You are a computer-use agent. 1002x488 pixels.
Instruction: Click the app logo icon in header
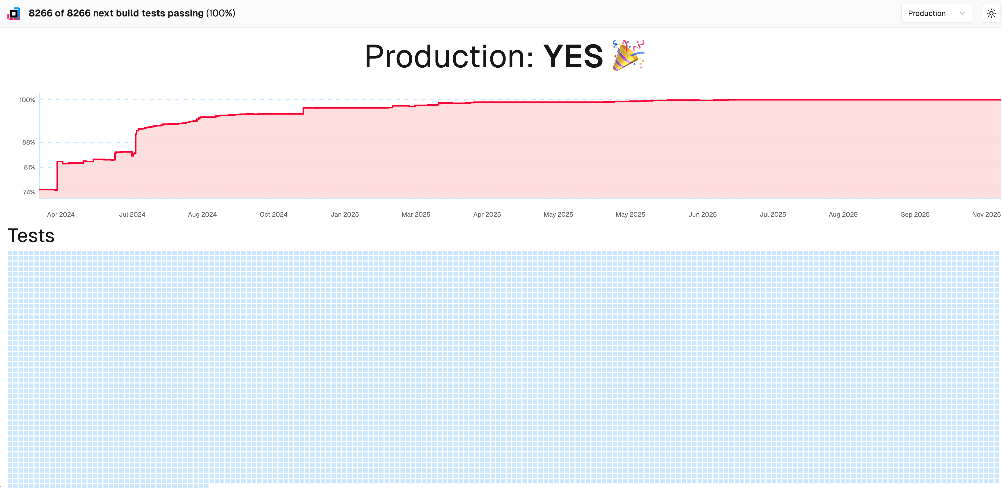tap(14, 14)
